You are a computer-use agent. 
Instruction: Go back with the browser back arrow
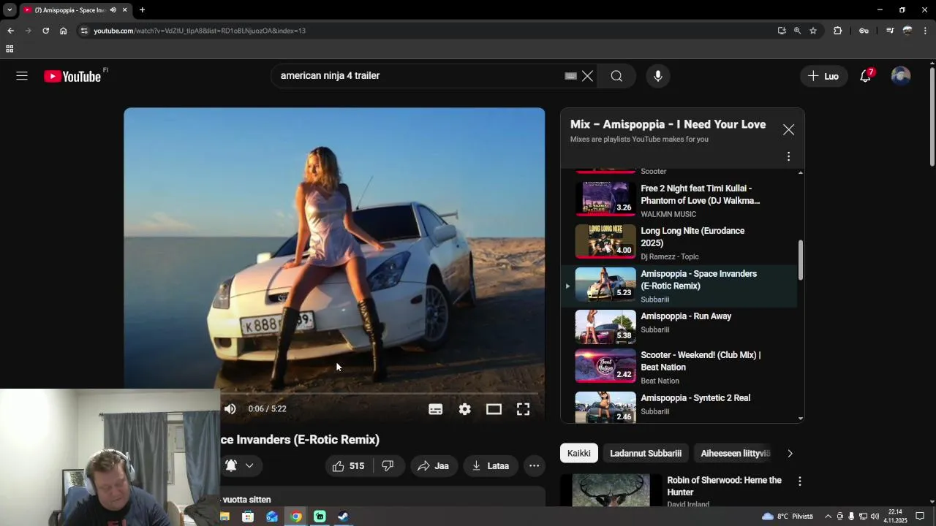coord(10,31)
